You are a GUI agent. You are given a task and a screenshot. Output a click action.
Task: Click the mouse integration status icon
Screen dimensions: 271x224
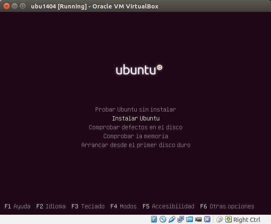pyautogui.click(x=219, y=219)
